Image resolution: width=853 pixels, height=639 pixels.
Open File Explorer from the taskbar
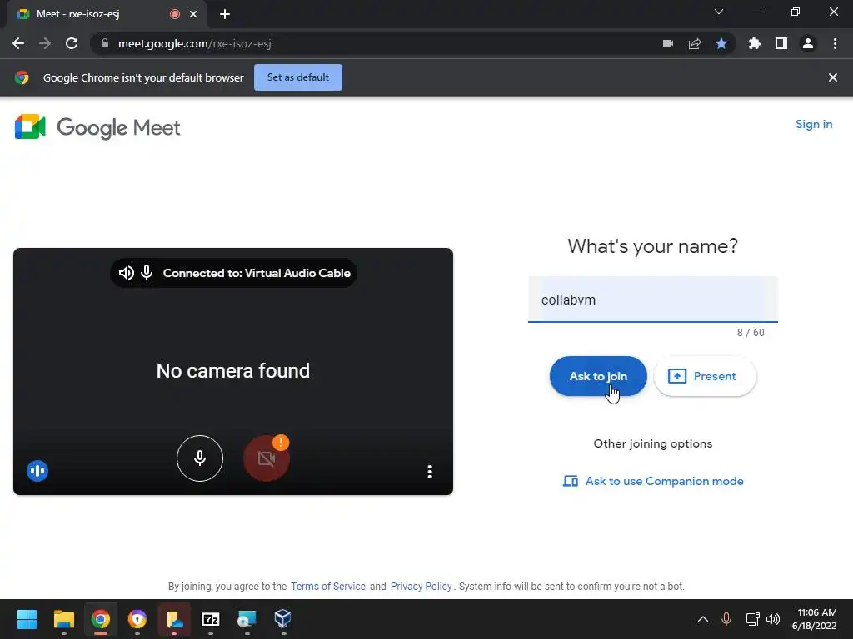coord(63,619)
